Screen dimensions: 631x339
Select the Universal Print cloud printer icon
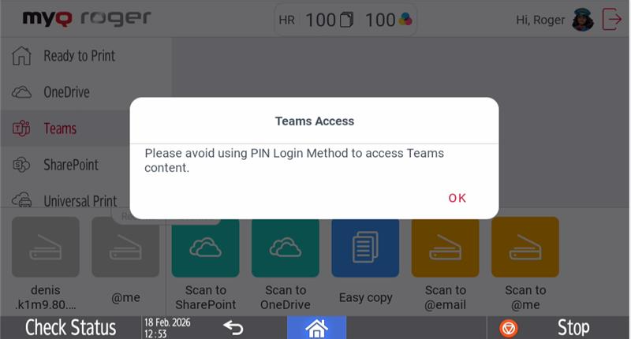click(x=21, y=200)
